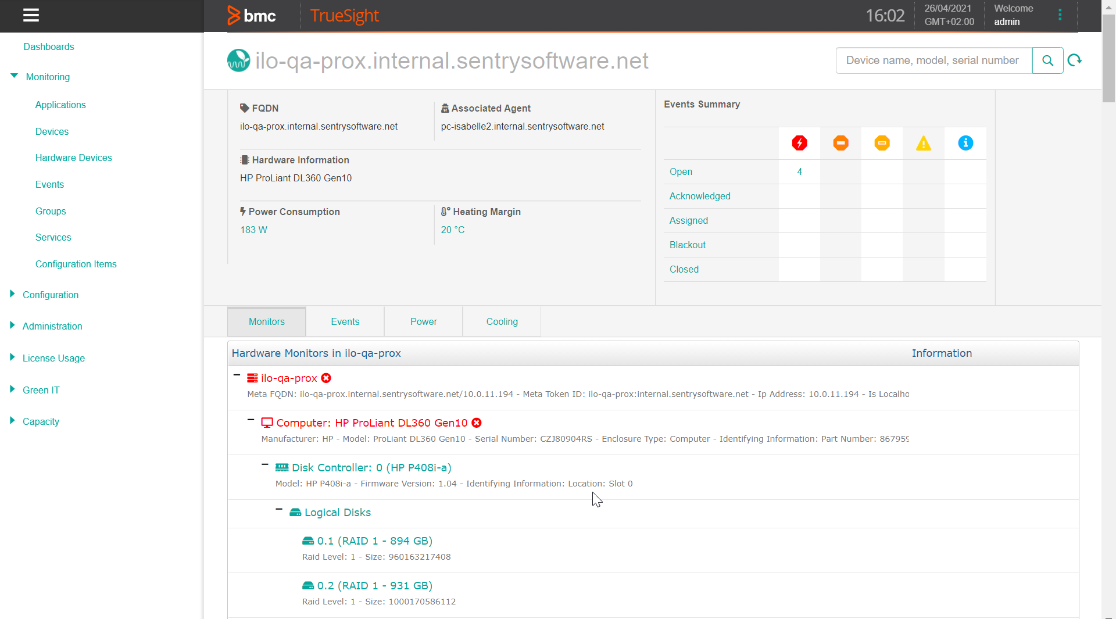Collapse the Disk Controller 0 tree node

click(265, 464)
